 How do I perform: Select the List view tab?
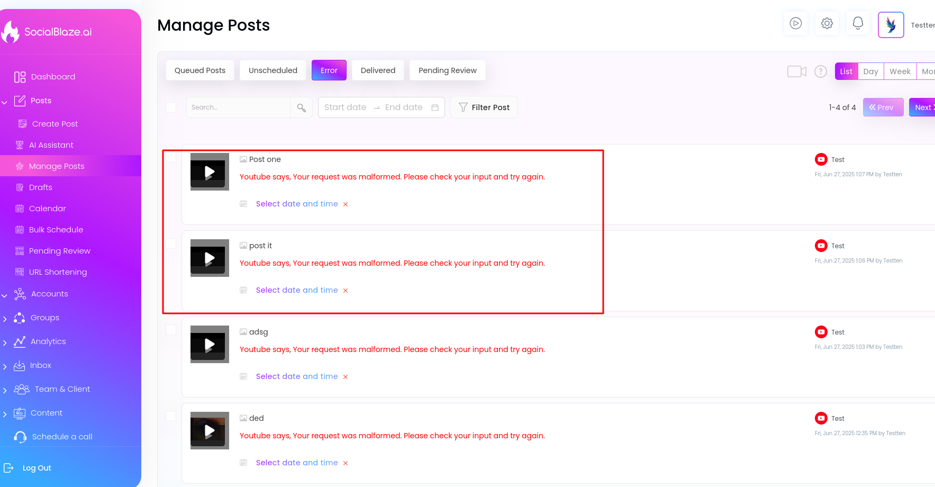[x=847, y=71]
